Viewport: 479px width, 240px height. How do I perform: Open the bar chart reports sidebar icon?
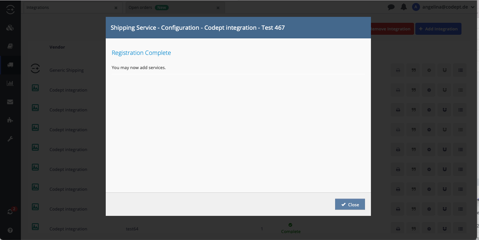[x=10, y=83]
